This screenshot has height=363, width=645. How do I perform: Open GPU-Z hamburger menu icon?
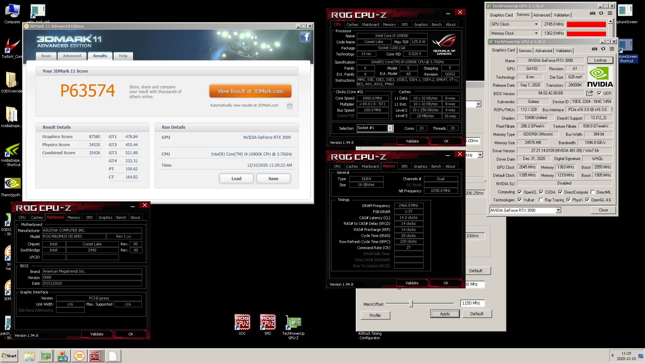[x=612, y=49]
